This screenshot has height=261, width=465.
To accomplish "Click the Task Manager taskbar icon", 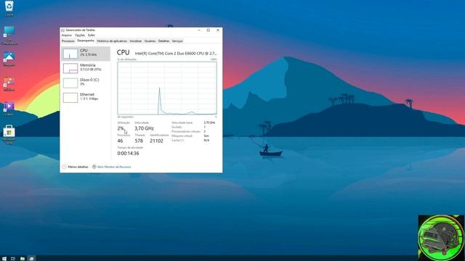I will tap(31, 258).
